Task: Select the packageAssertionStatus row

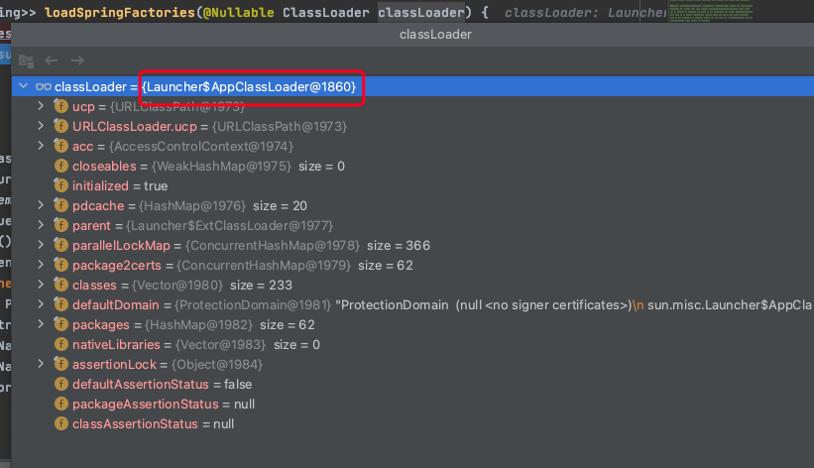Action: pos(149,405)
